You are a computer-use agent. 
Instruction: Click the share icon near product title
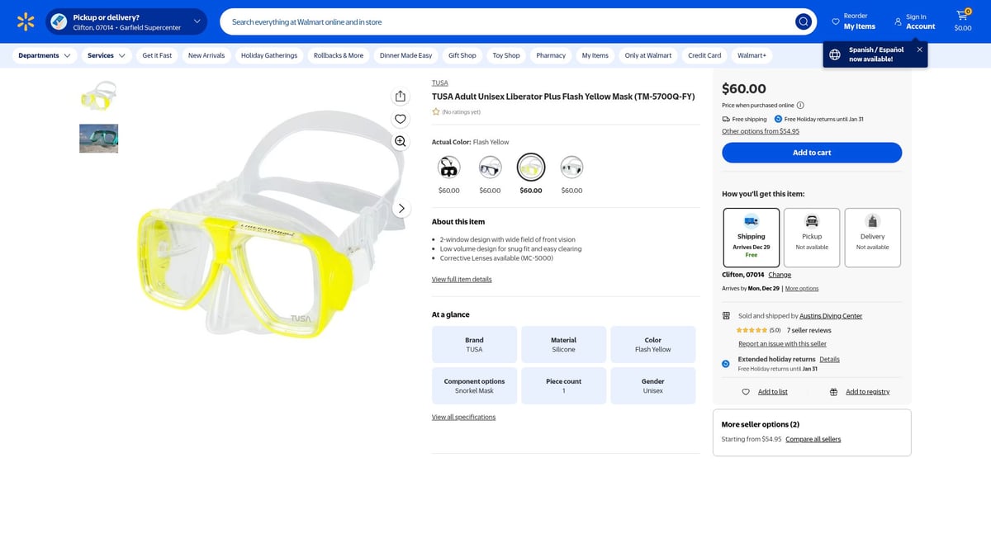point(400,96)
